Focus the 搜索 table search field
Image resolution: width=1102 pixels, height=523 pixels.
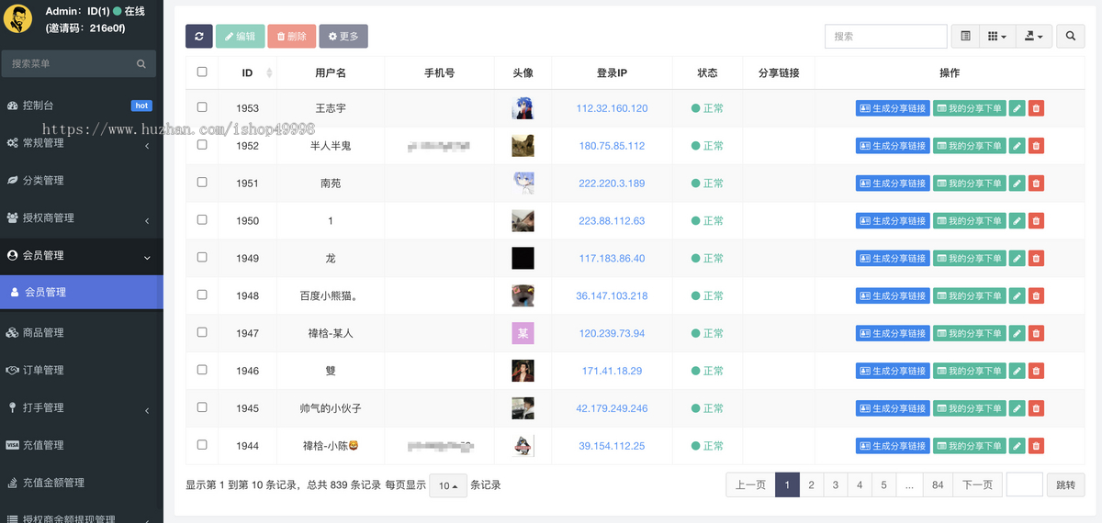pyautogui.click(x=885, y=36)
